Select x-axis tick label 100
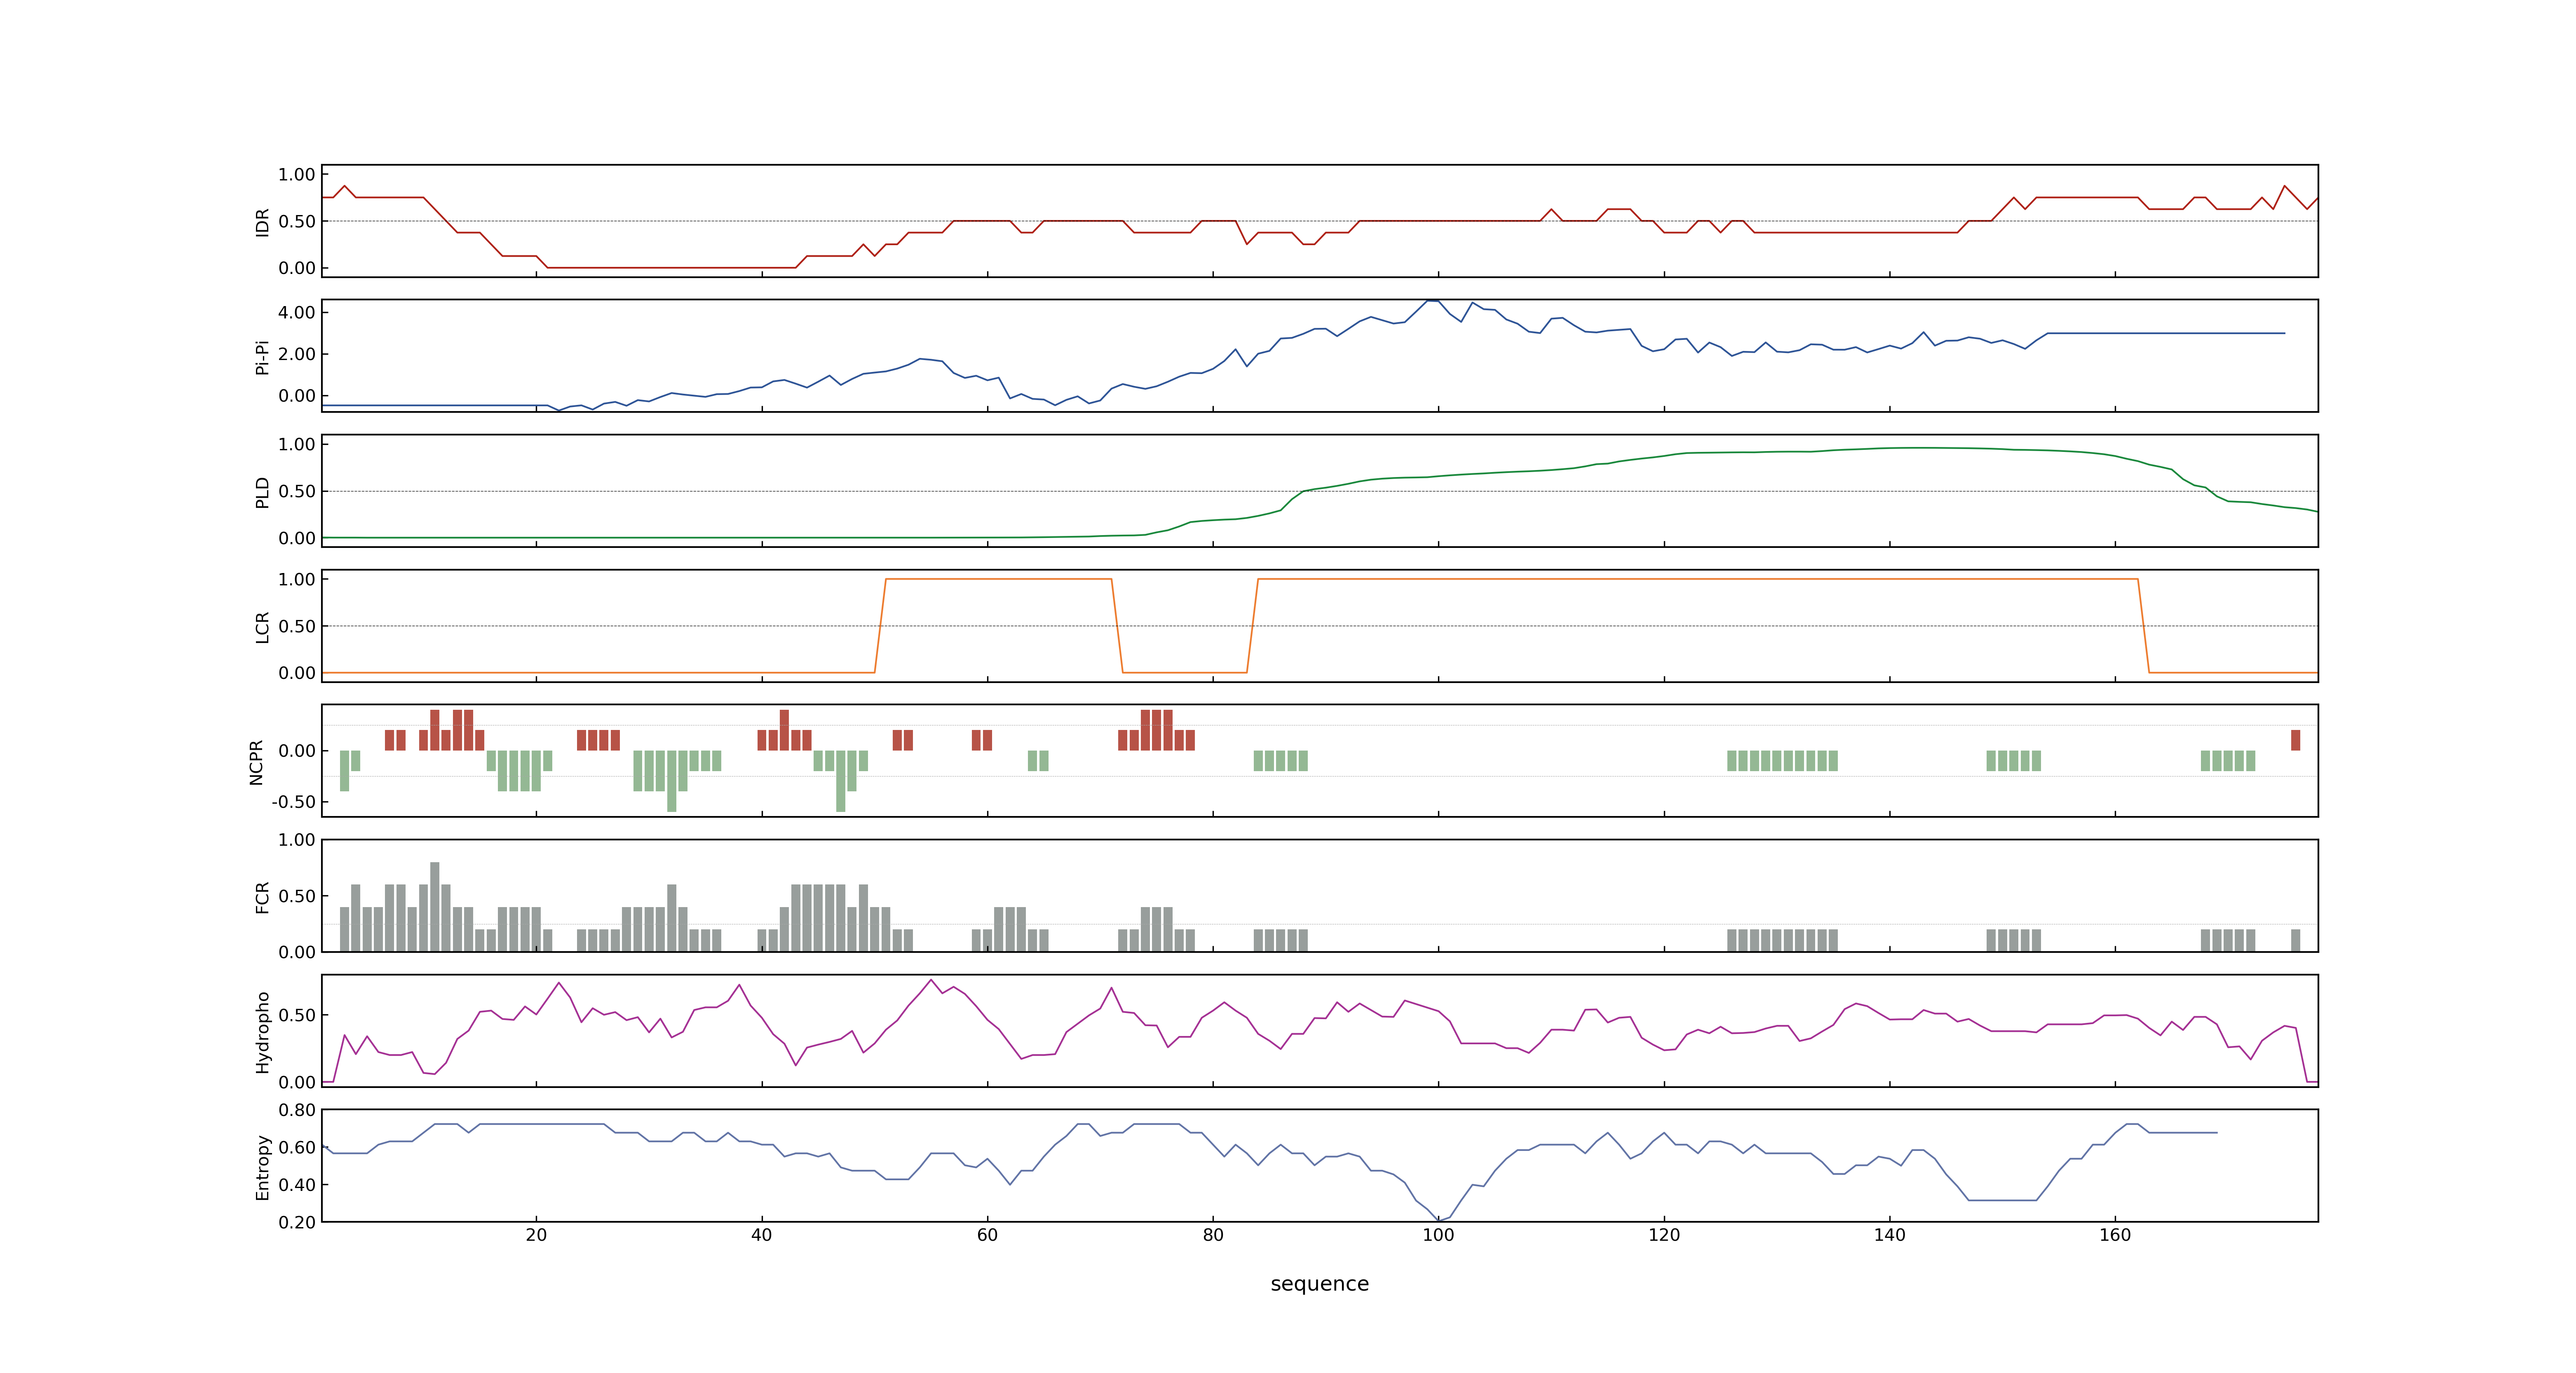2576x1373 pixels. click(1438, 1234)
